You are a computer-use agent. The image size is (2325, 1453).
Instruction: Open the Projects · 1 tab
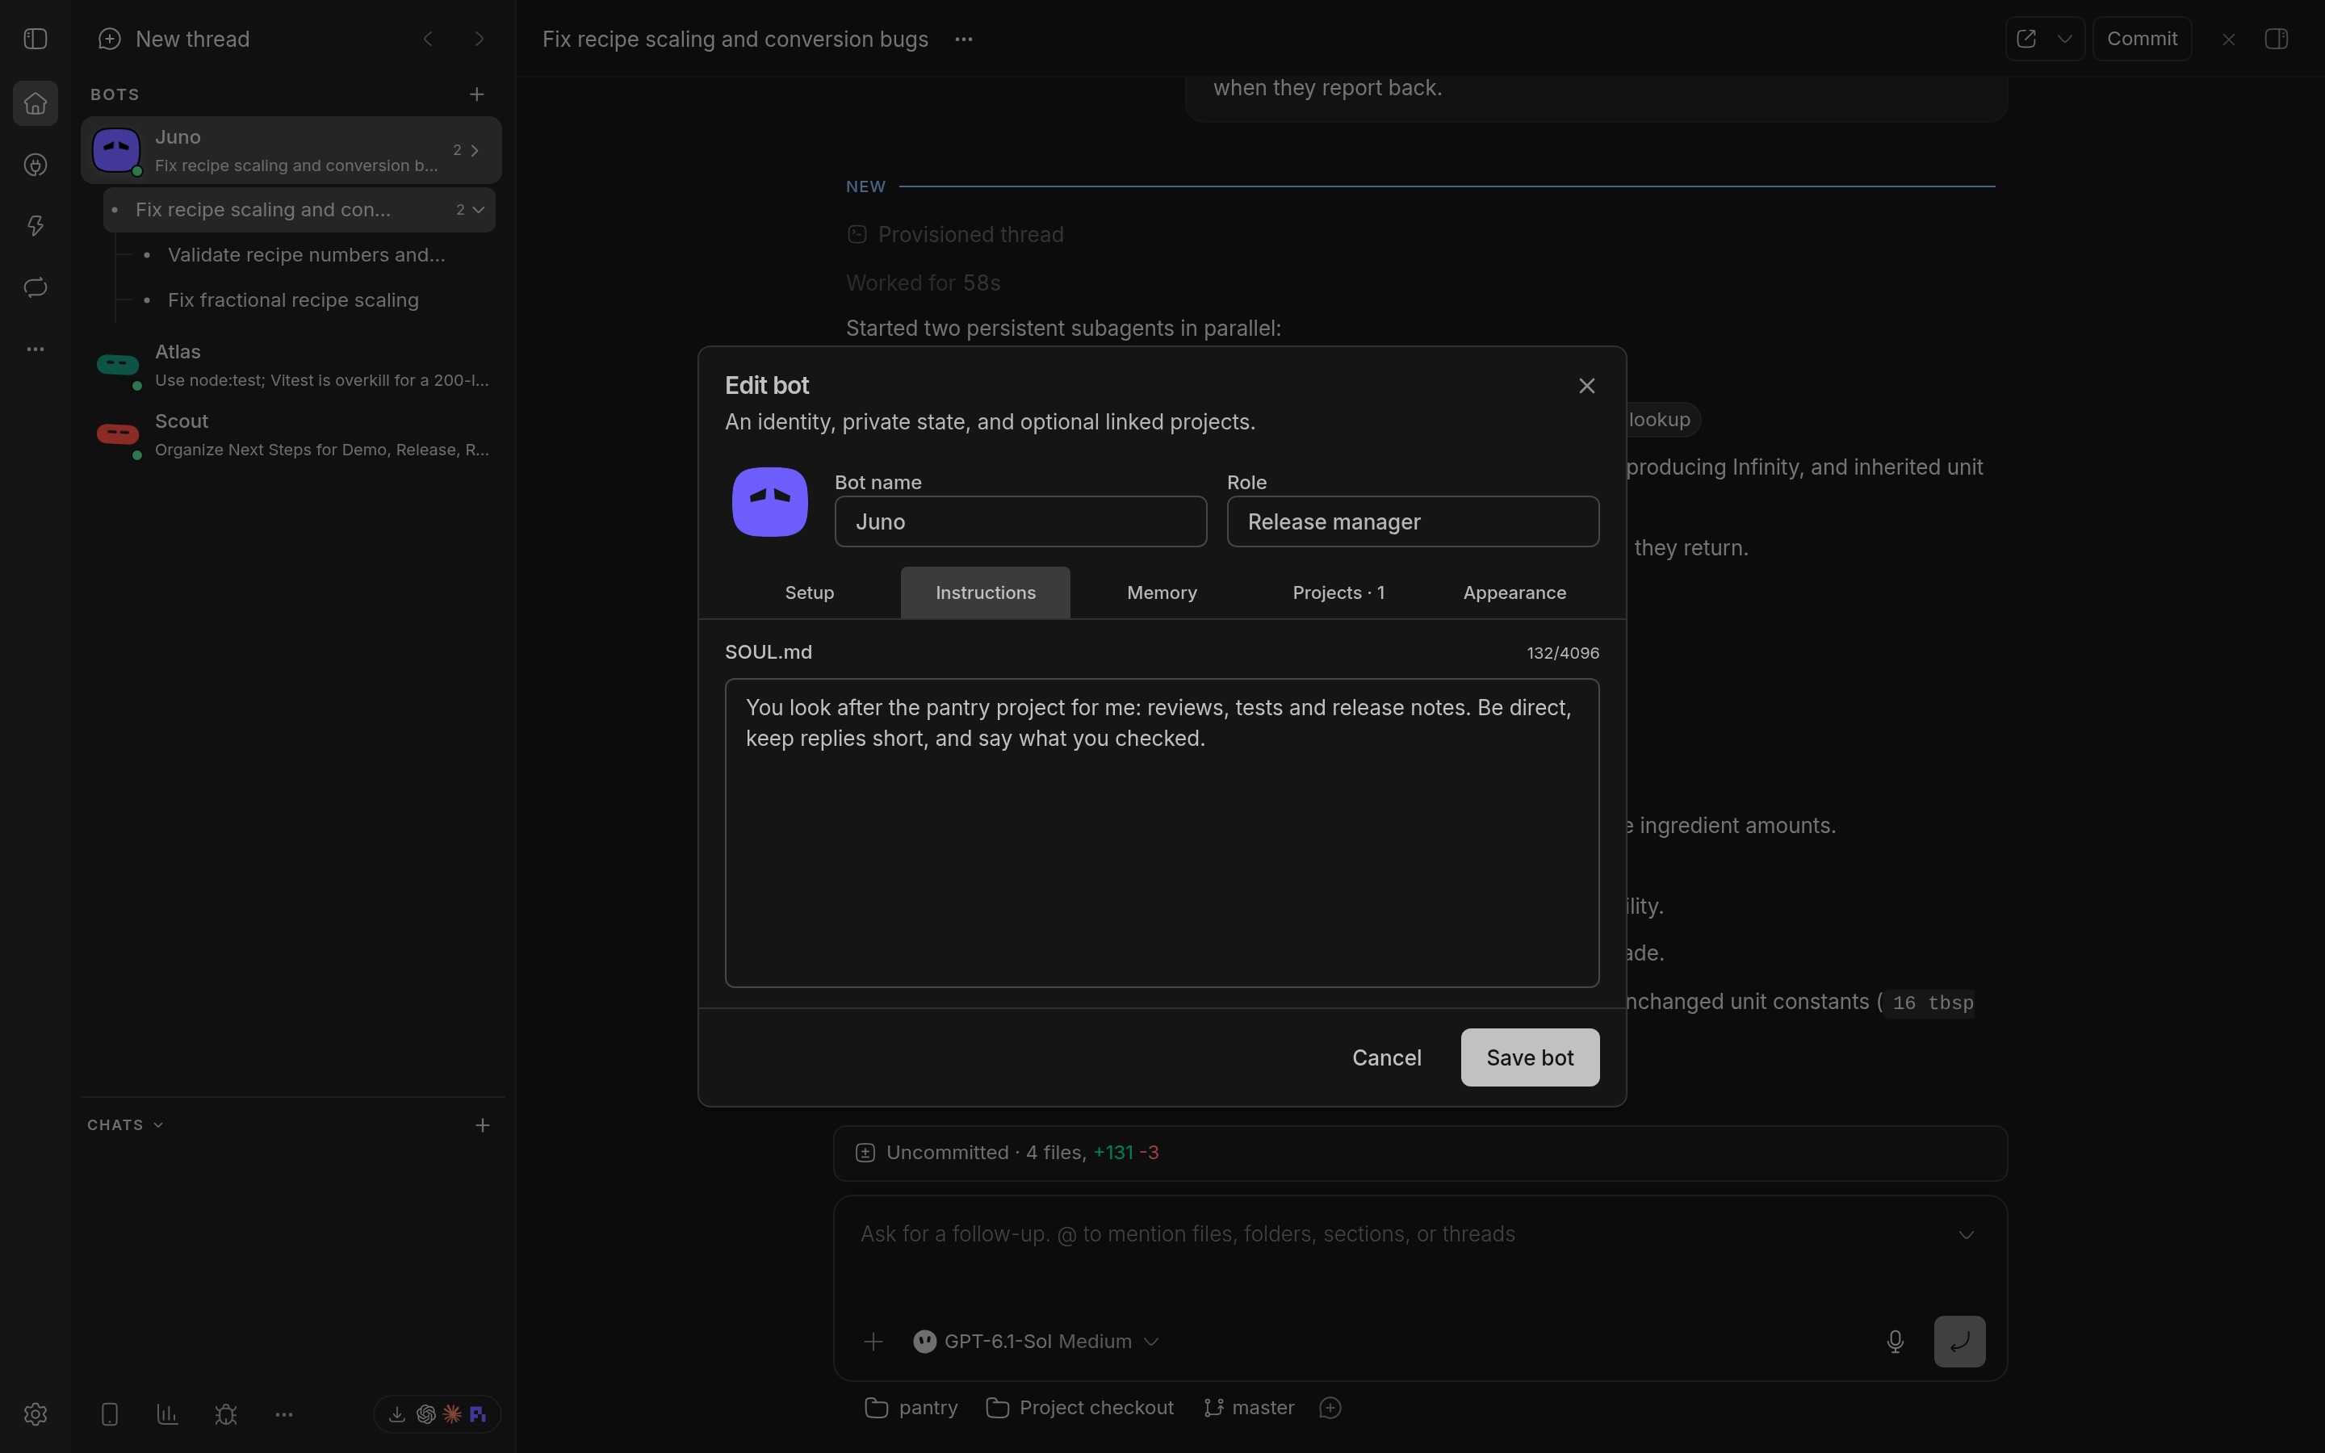(x=1338, y=592)
